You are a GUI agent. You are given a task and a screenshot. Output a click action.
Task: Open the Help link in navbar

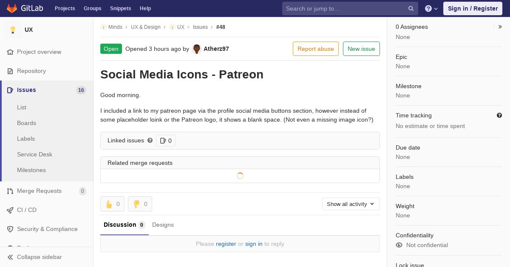tap(145, 8)
